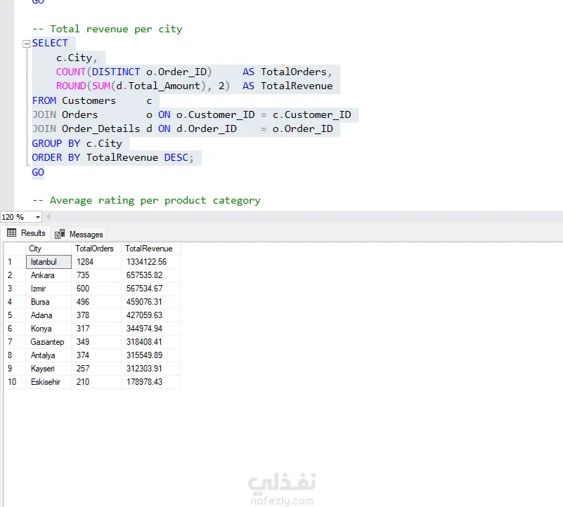The width and height of the screenshot is (563, 507).
Task: Click the 378 TotalOrders cell
Action: 96,315
